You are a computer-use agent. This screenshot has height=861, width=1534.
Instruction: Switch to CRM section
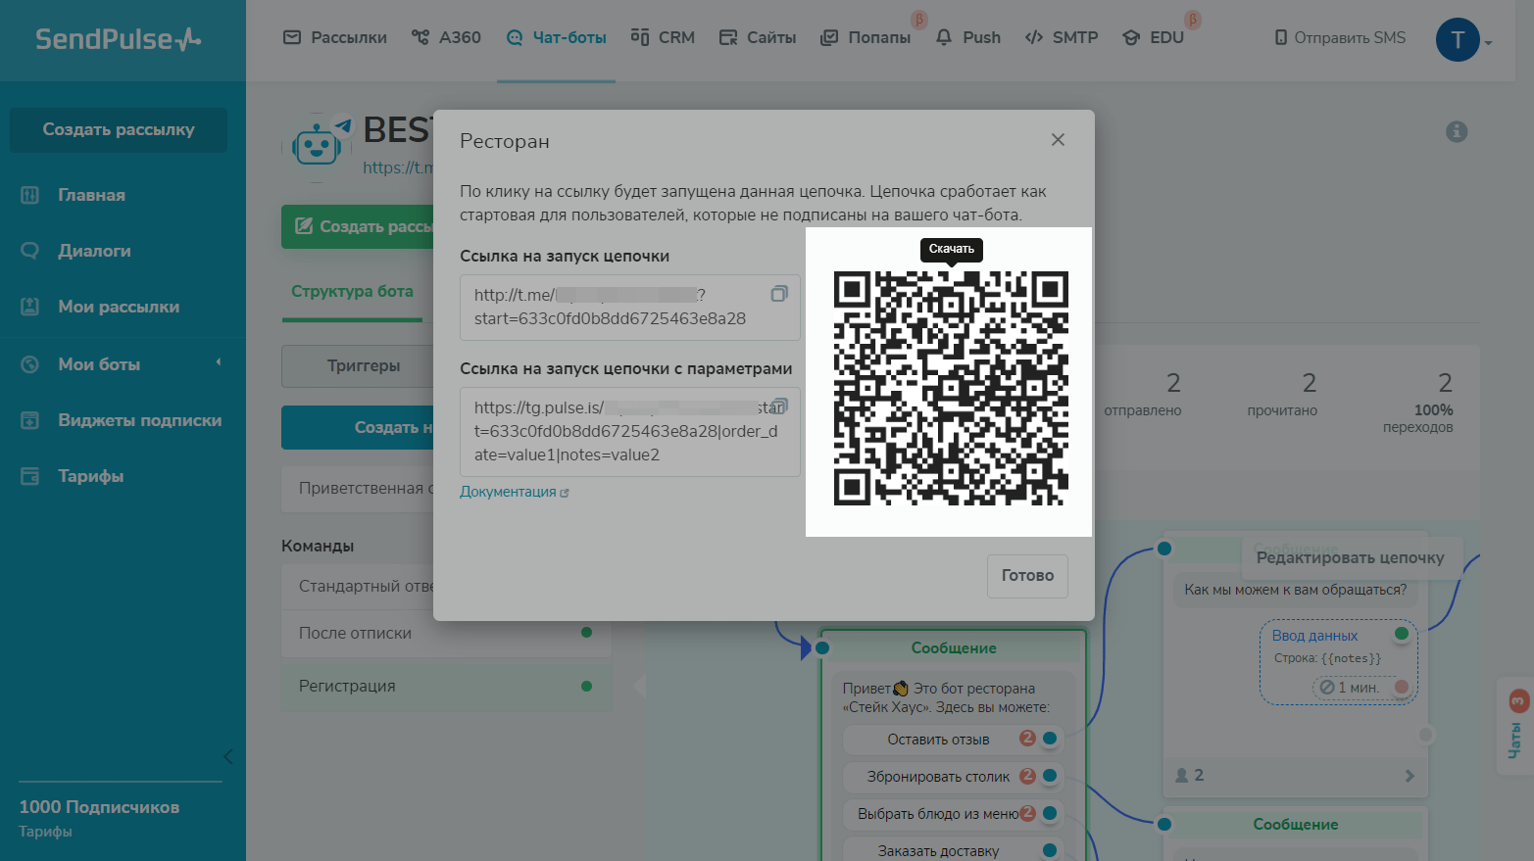(663, 37)
